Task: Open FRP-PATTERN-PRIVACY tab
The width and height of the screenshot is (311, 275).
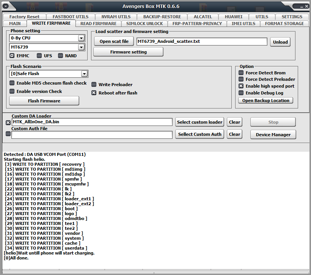Action: (197, 24)
